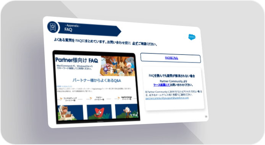
Task: Open the raccoon-on-chair thumbnail image
Action: tap(70, 113)
